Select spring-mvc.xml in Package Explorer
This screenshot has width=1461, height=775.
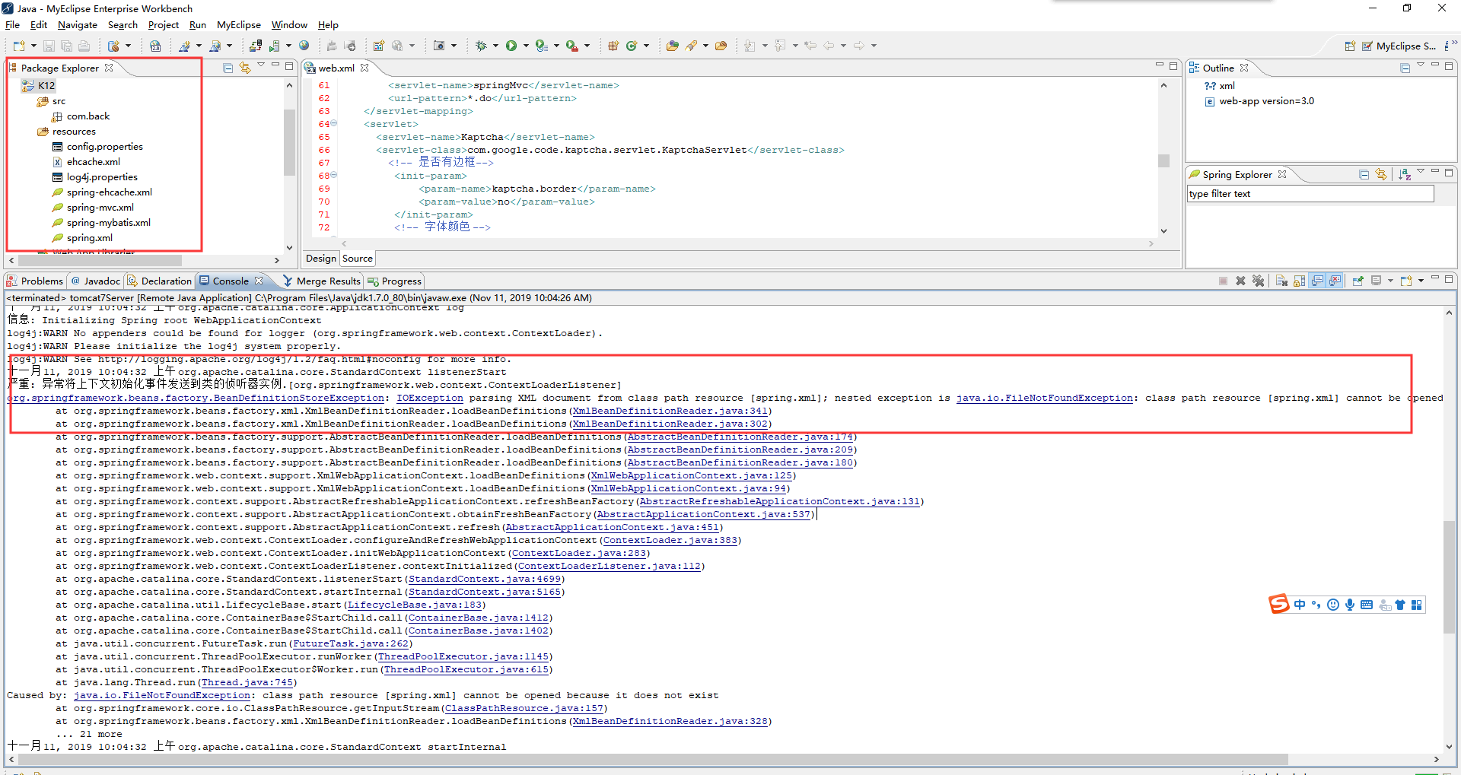point(100,208)
